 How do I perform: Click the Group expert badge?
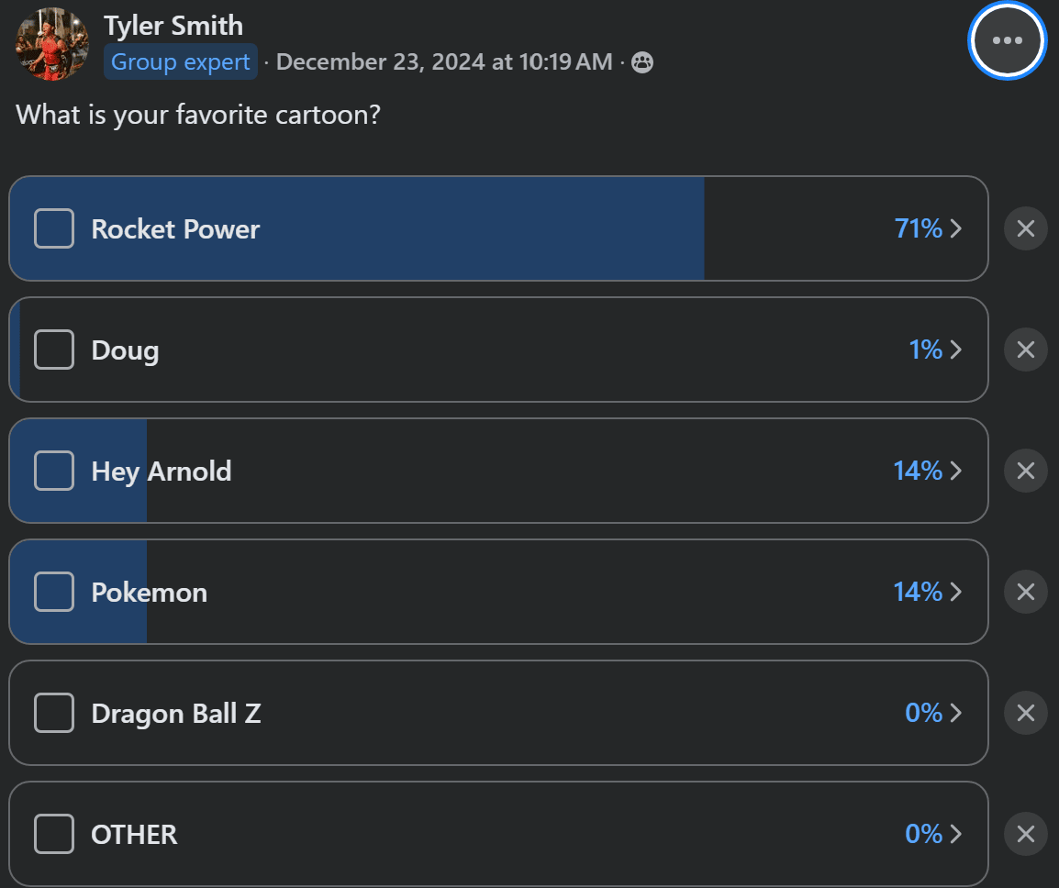(181, 62)
